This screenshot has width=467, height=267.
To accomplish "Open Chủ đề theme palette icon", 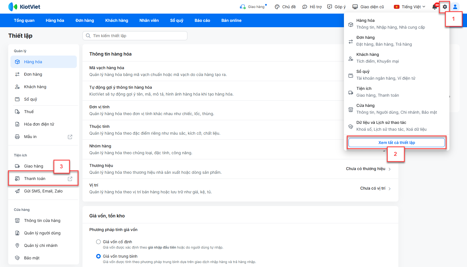I will (x=277, y=7).
